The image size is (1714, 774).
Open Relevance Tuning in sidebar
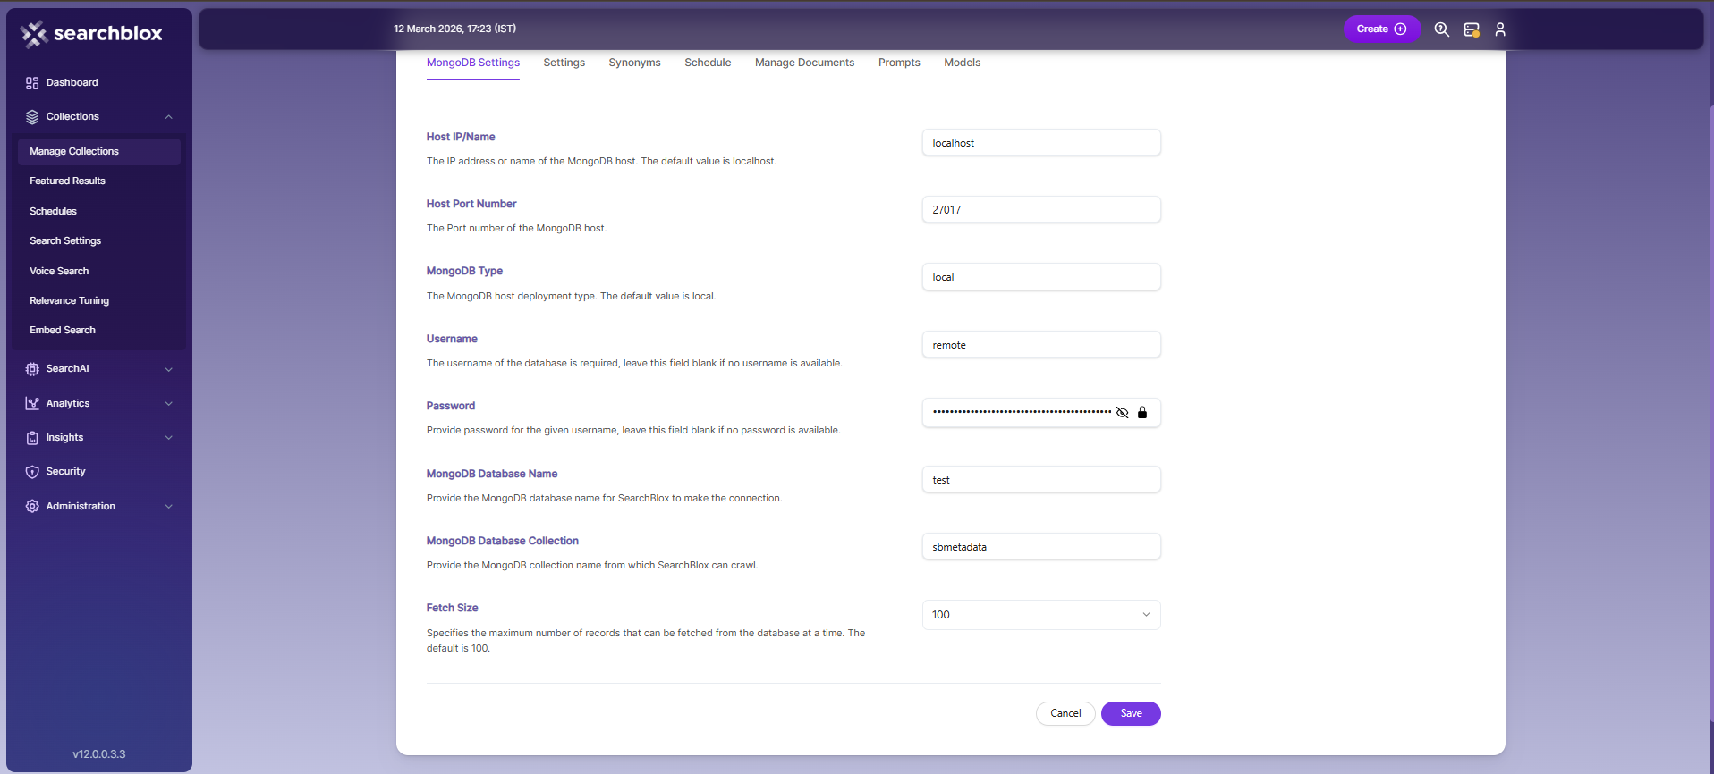tap(69, 301)
